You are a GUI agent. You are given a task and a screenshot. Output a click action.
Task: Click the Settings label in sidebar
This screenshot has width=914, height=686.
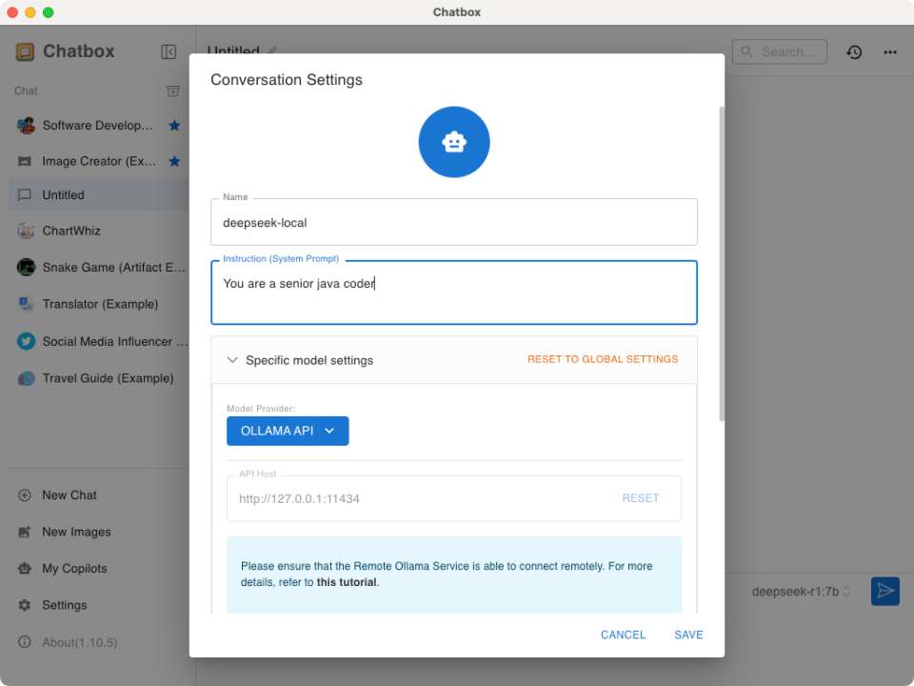(64, 605)
